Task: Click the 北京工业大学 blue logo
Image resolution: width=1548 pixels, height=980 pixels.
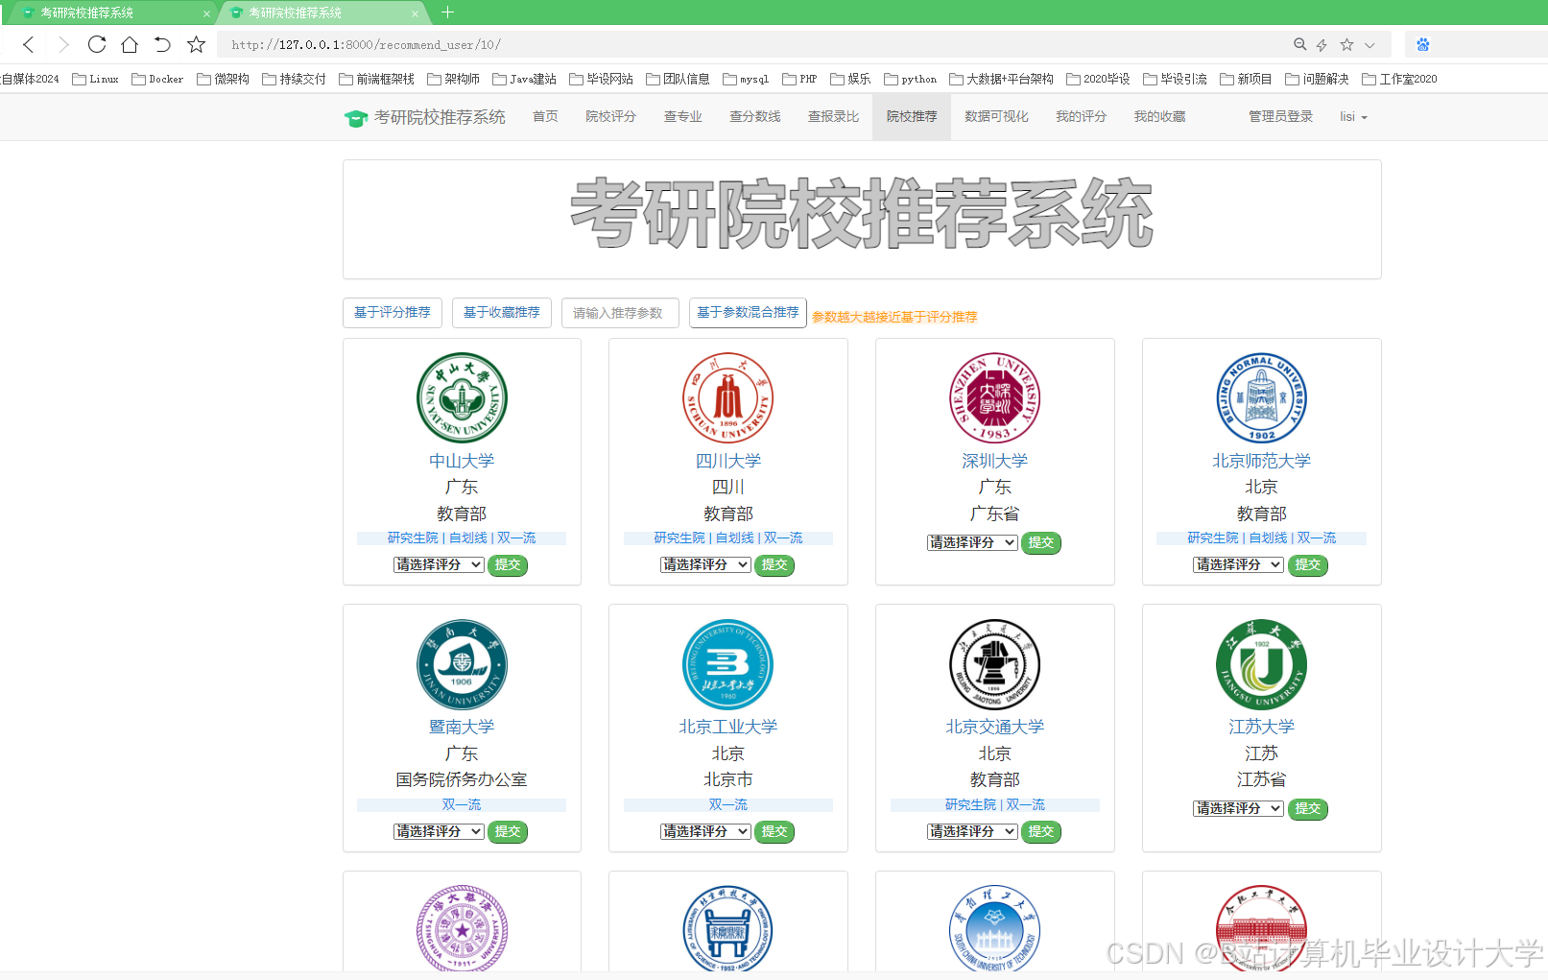Action: [x=727, y=663]
